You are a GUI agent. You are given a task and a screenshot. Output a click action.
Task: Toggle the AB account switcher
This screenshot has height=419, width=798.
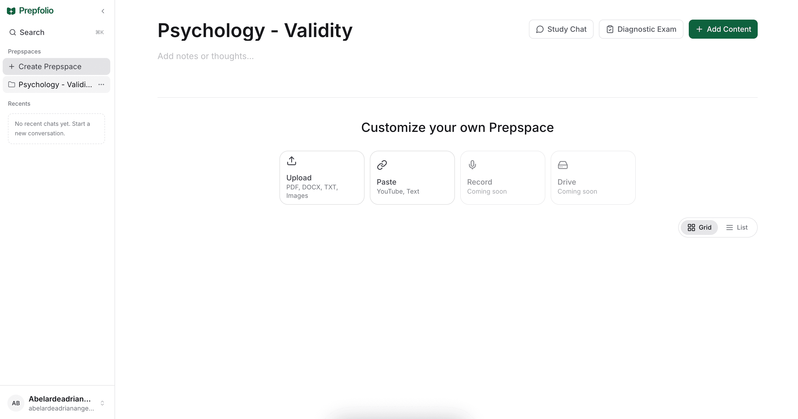tap(16, 403)
